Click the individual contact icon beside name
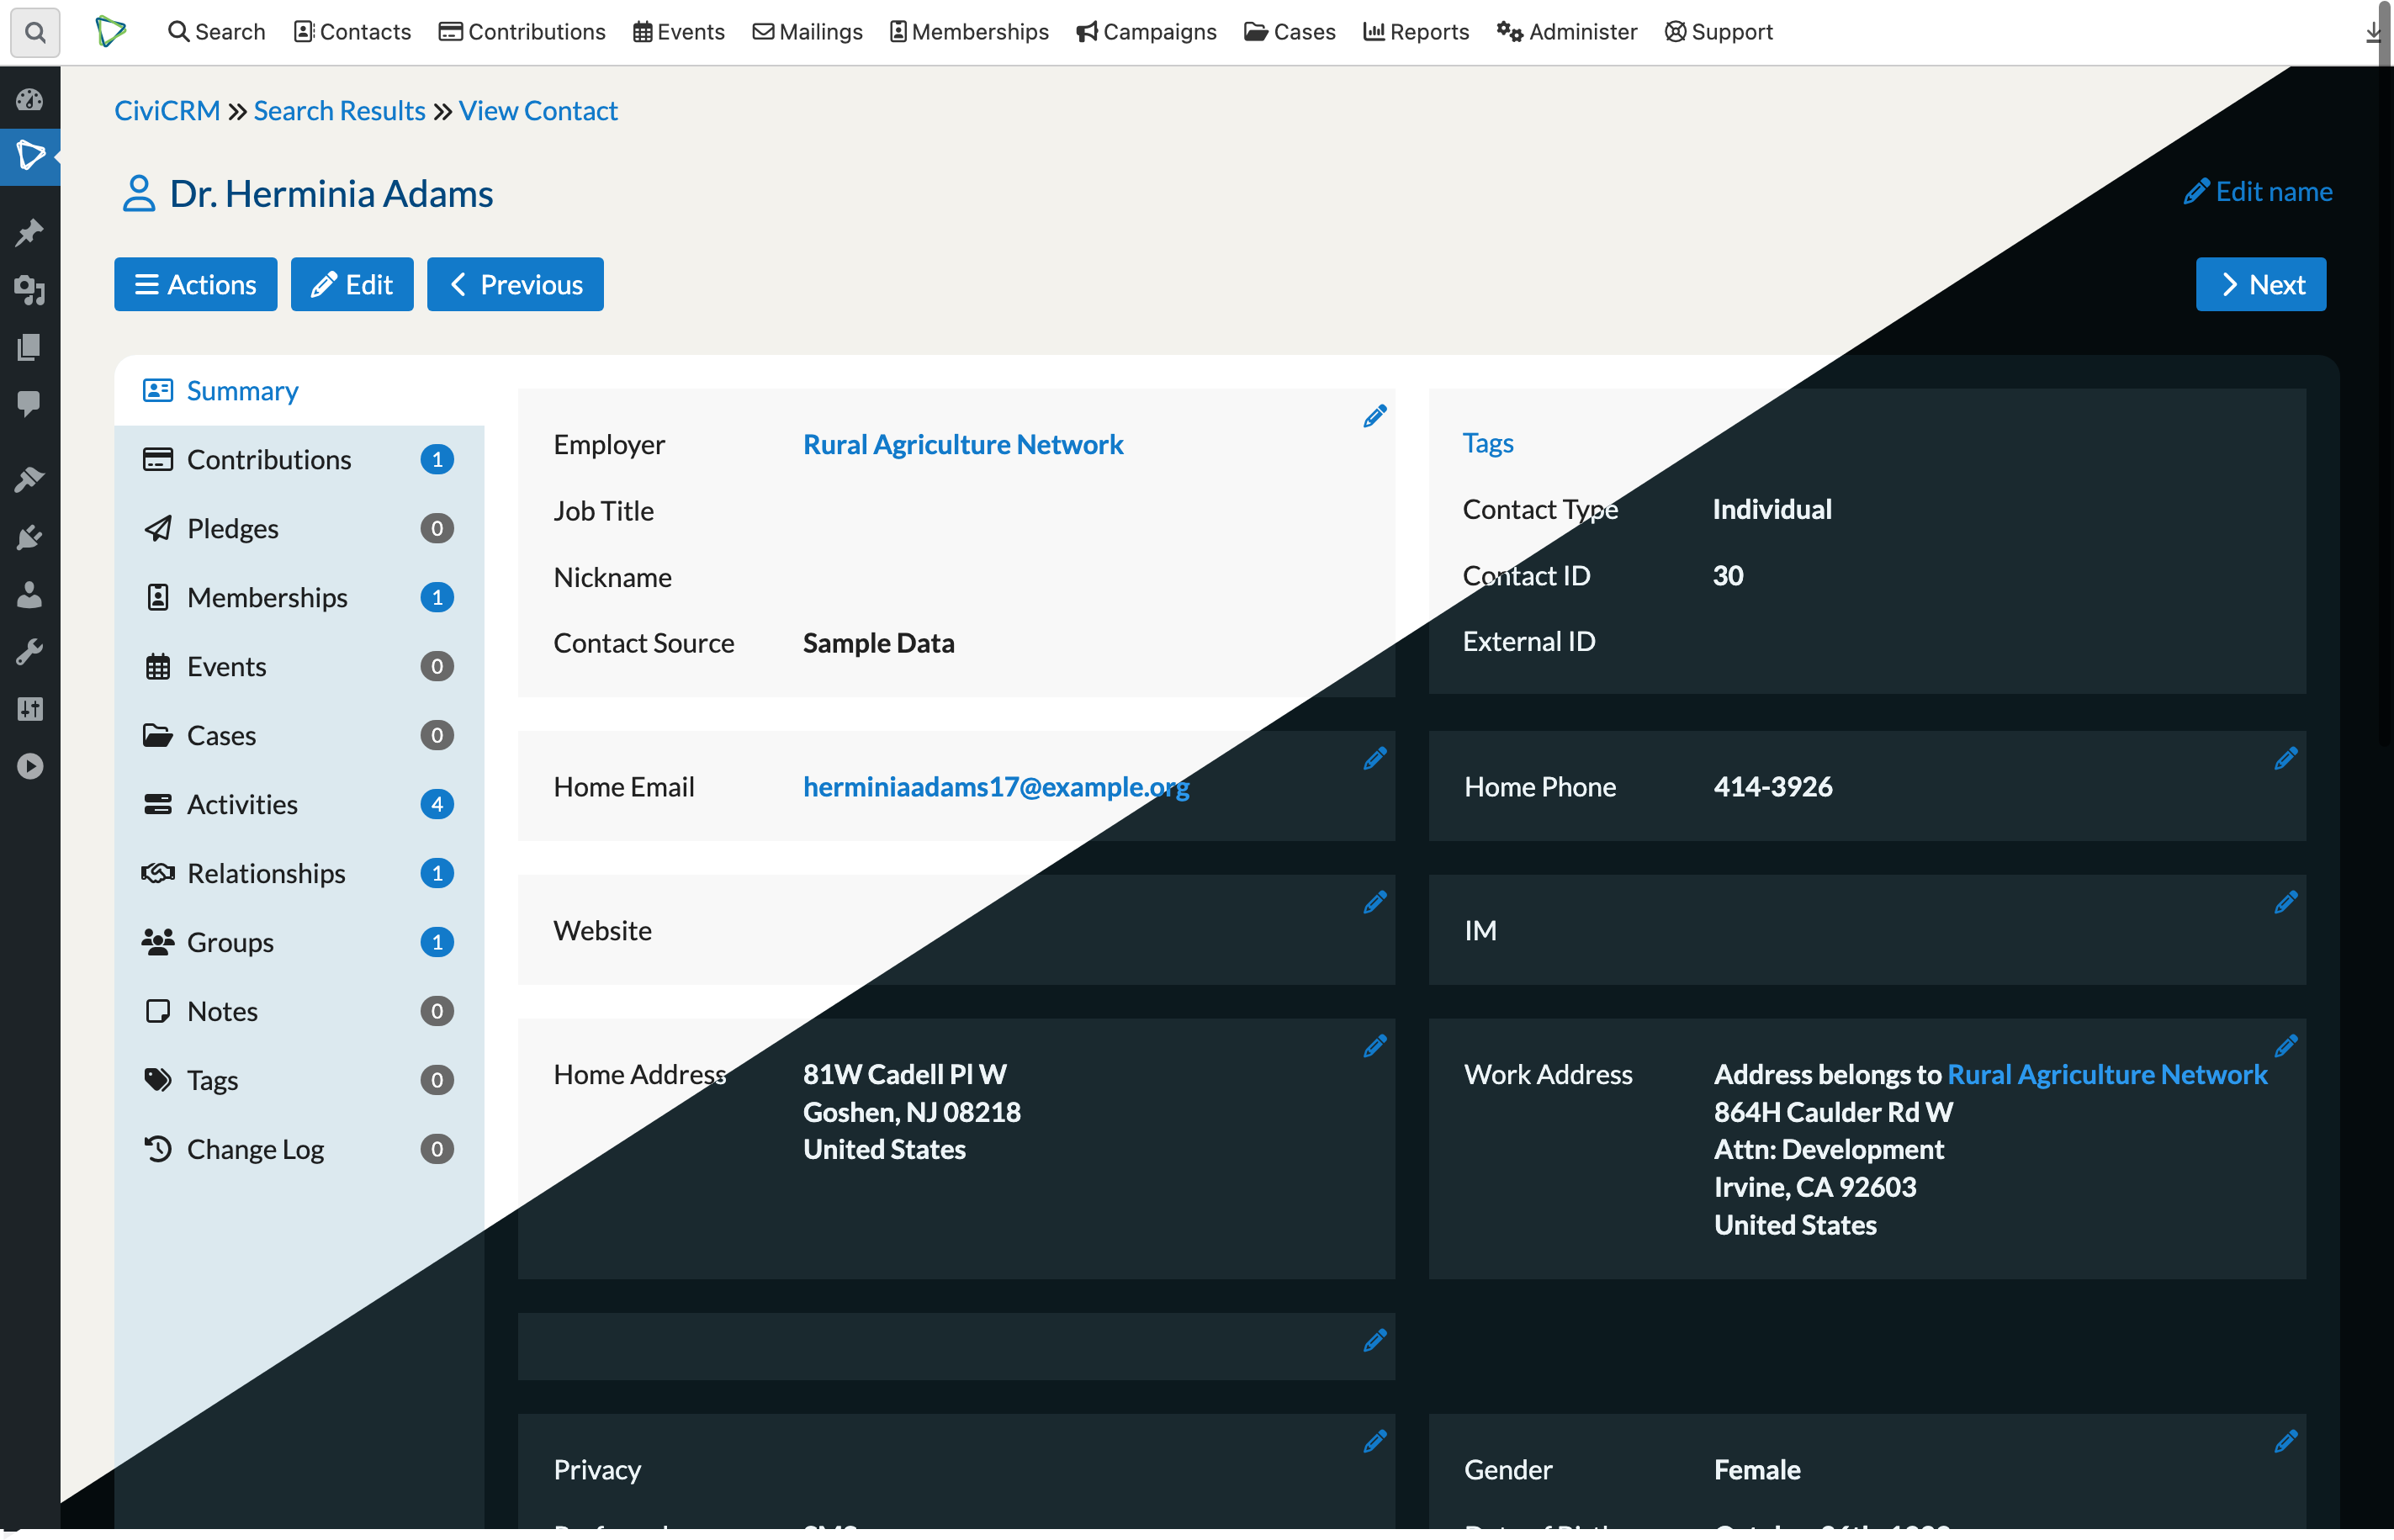Viewport: 2394px width, 1540px height. pyautogui.click(x=139, y=193)
